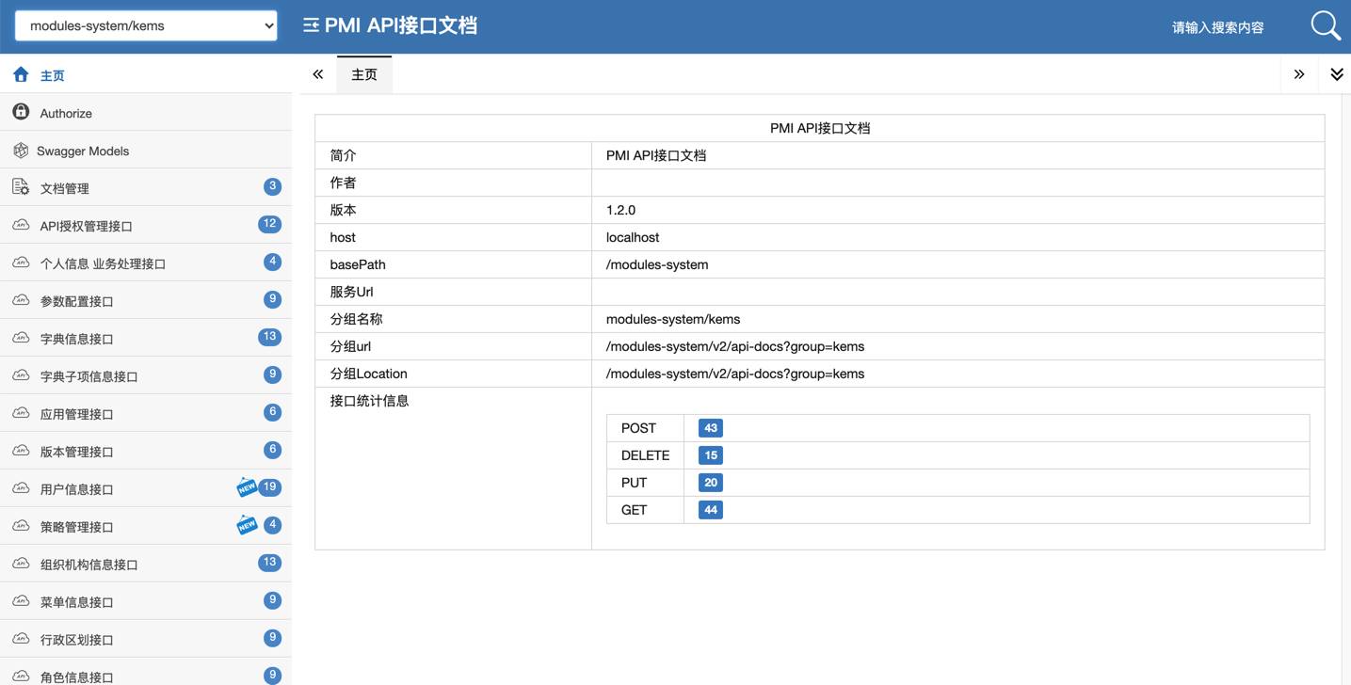1351x685 pixels.
Task: Click the 个人信息 业务处理接口 cloud icon
Action: 21,263
